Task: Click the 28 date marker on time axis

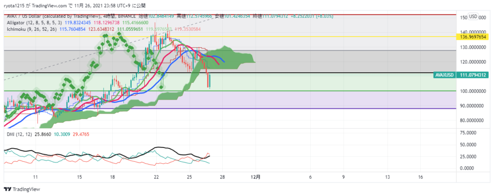Action: (222, 177)
